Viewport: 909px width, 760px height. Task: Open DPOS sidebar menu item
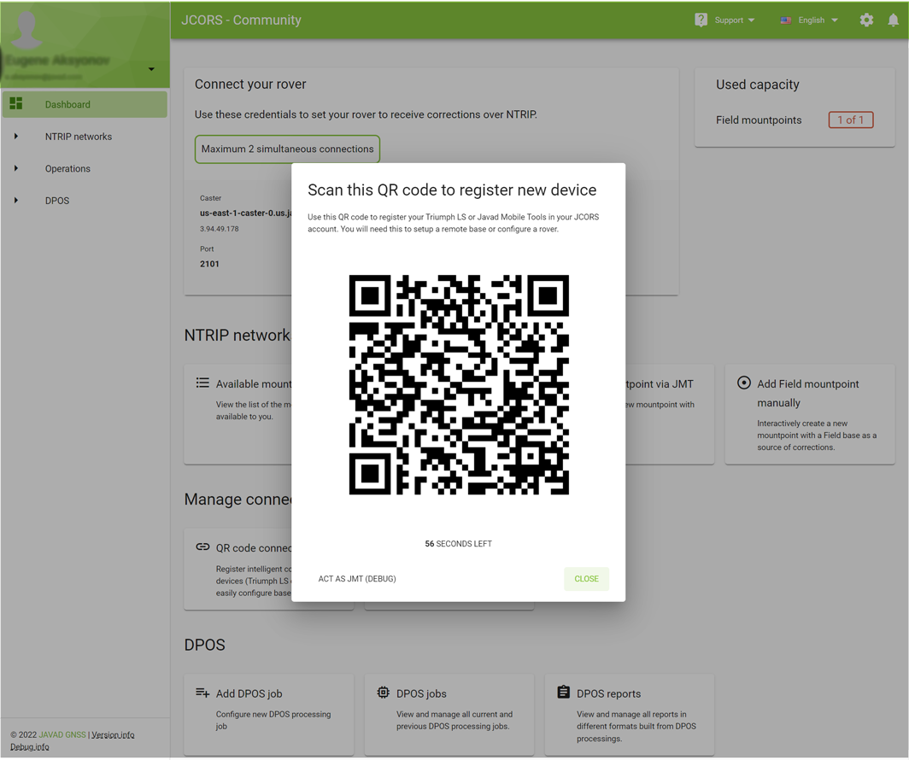56,201
